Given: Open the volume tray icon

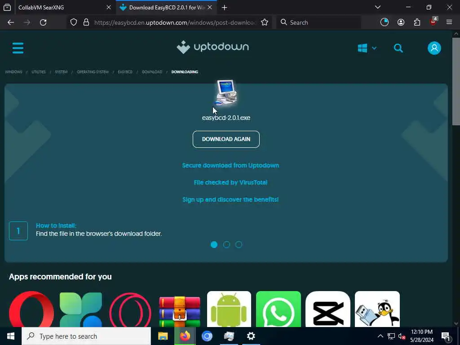Looking at the screenshot, I should click(402, 336).
